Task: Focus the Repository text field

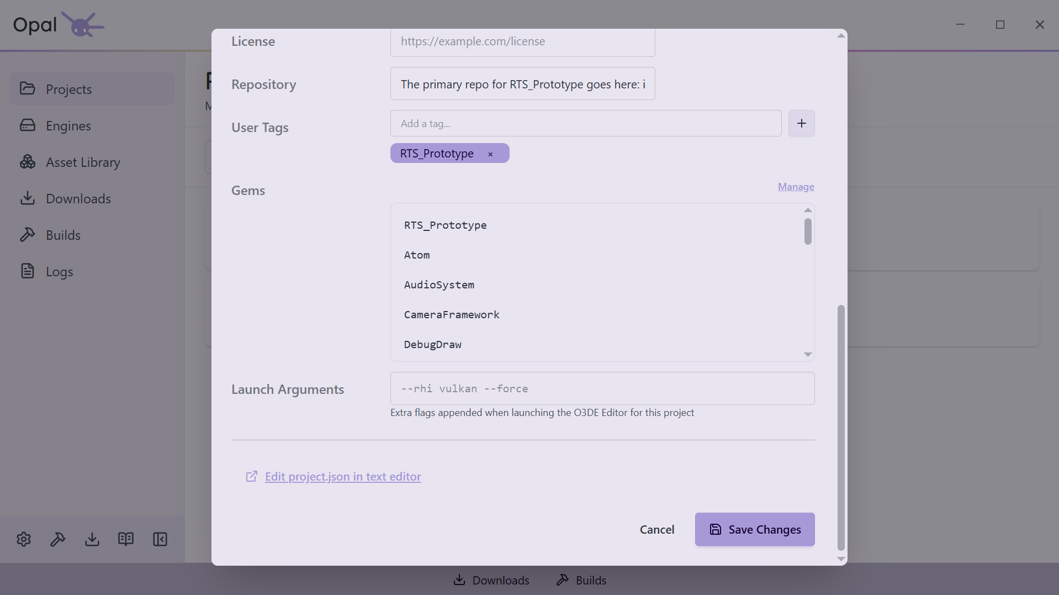Action: (522, 84)
